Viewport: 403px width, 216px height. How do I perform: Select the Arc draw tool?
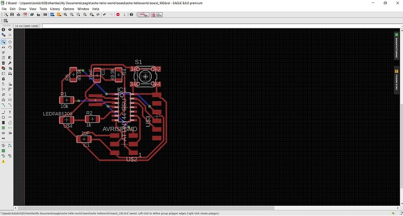(x=10, y=118)
